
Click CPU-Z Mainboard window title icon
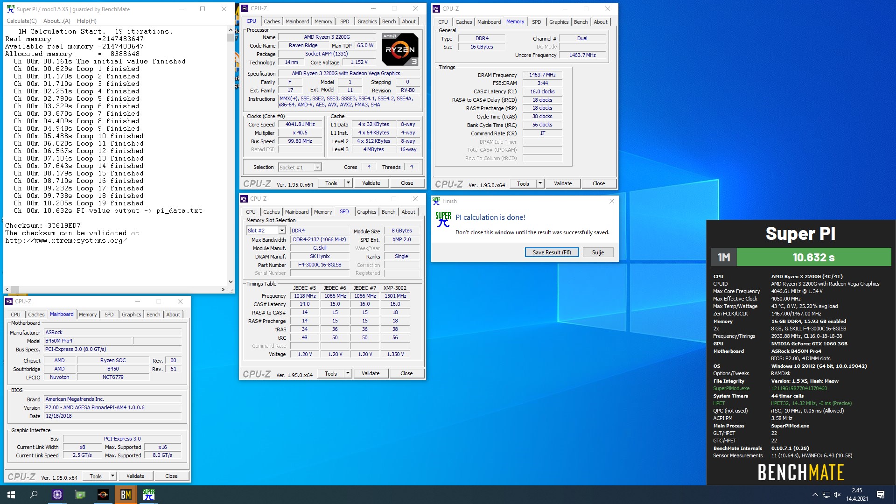click(9, 301)
